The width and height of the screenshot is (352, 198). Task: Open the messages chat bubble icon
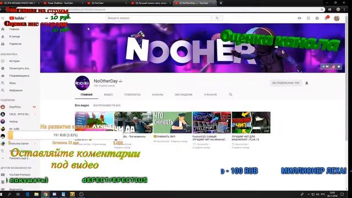(x=317, y=18)
